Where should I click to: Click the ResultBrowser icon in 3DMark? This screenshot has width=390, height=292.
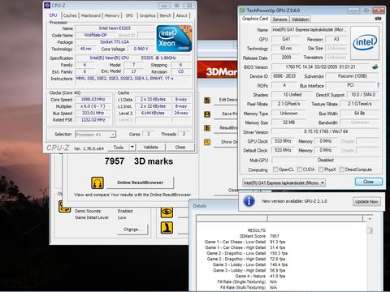207,128
